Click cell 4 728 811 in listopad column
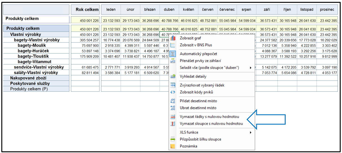Screen dimensions: 342x153 coord(307,73)
